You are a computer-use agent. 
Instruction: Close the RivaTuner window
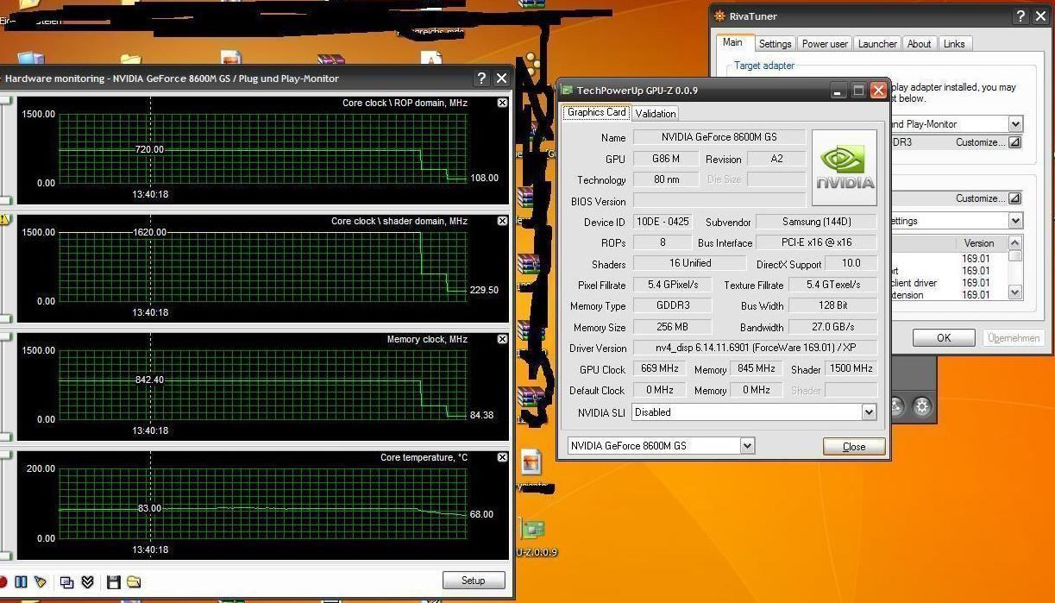(x=1040, y=16)
